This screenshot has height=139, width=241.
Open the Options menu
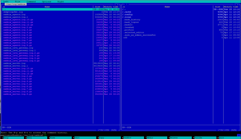coord(46,1)
